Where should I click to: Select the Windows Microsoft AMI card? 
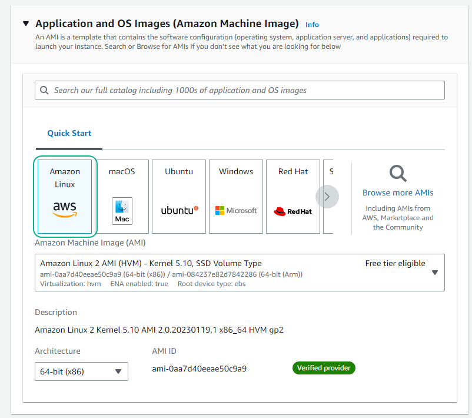(235, 196)
